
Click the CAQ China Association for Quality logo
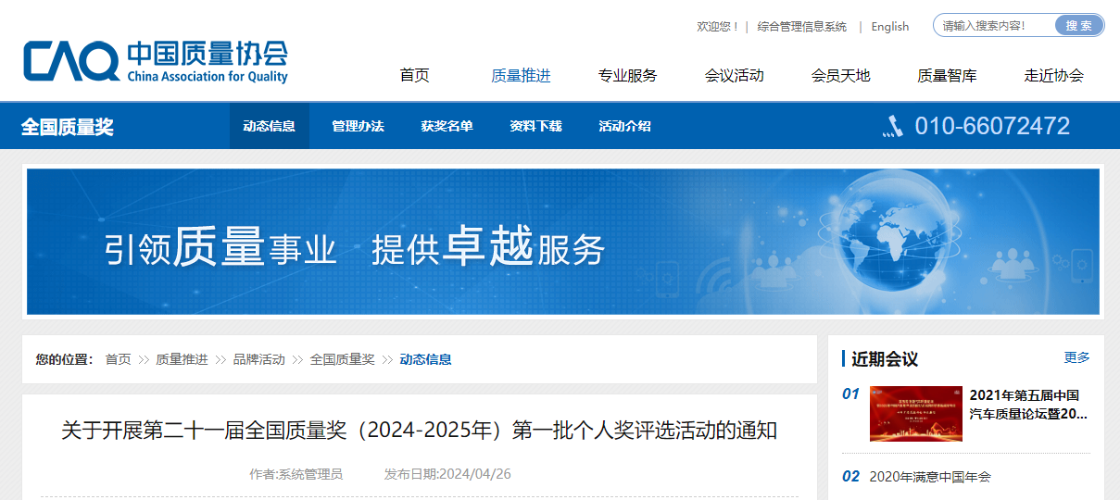pos(156,61)
